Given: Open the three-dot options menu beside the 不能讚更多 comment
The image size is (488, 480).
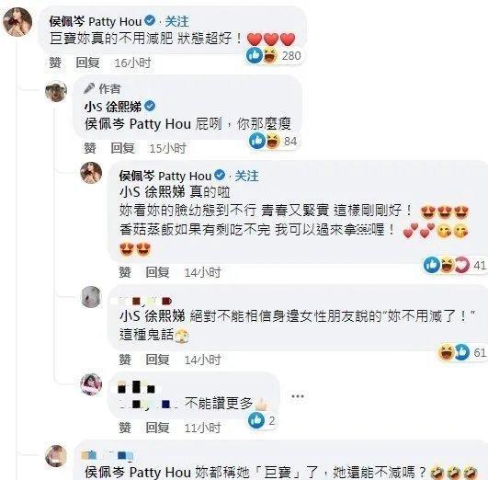Looking at the screenshot, I should tap(298, 396).
